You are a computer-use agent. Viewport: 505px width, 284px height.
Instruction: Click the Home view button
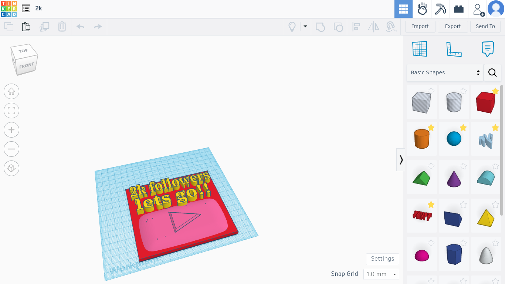(x=11, y=91)
